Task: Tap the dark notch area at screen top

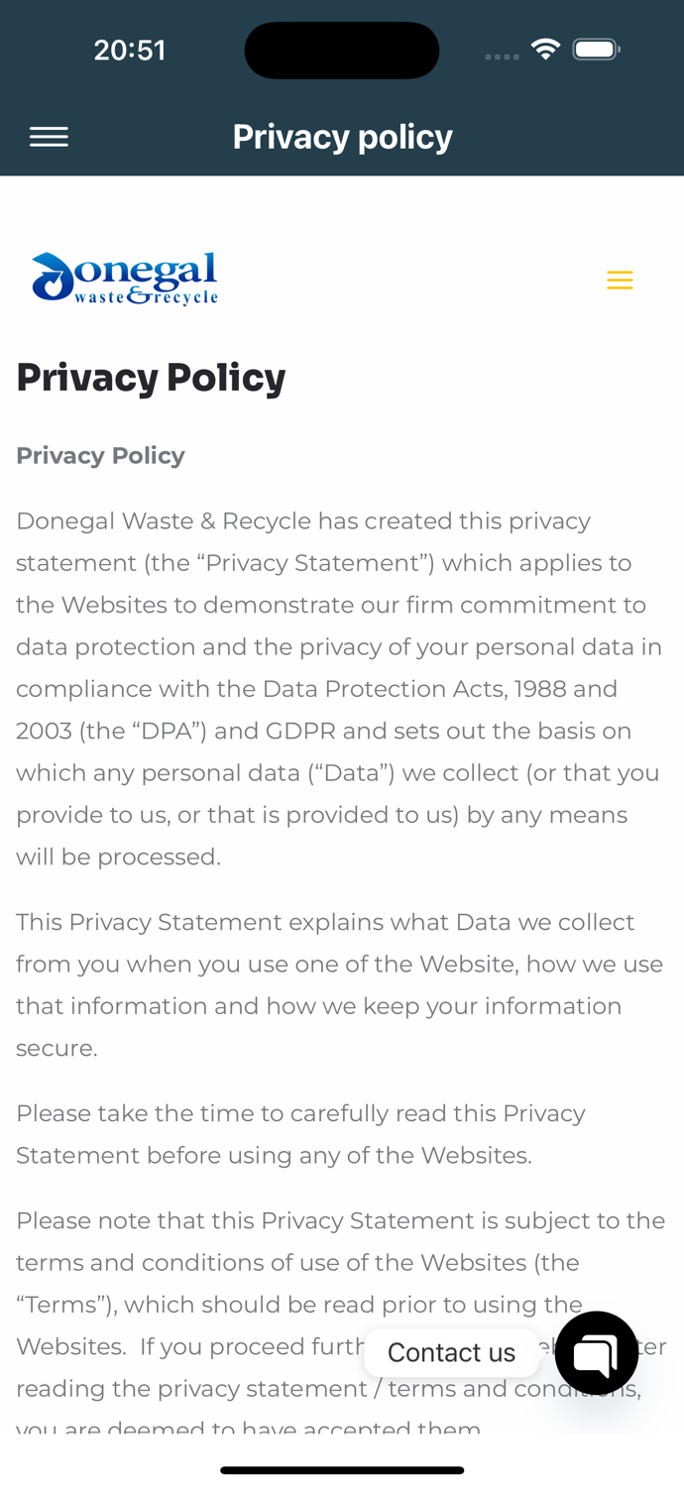Action: pos(342,49)
